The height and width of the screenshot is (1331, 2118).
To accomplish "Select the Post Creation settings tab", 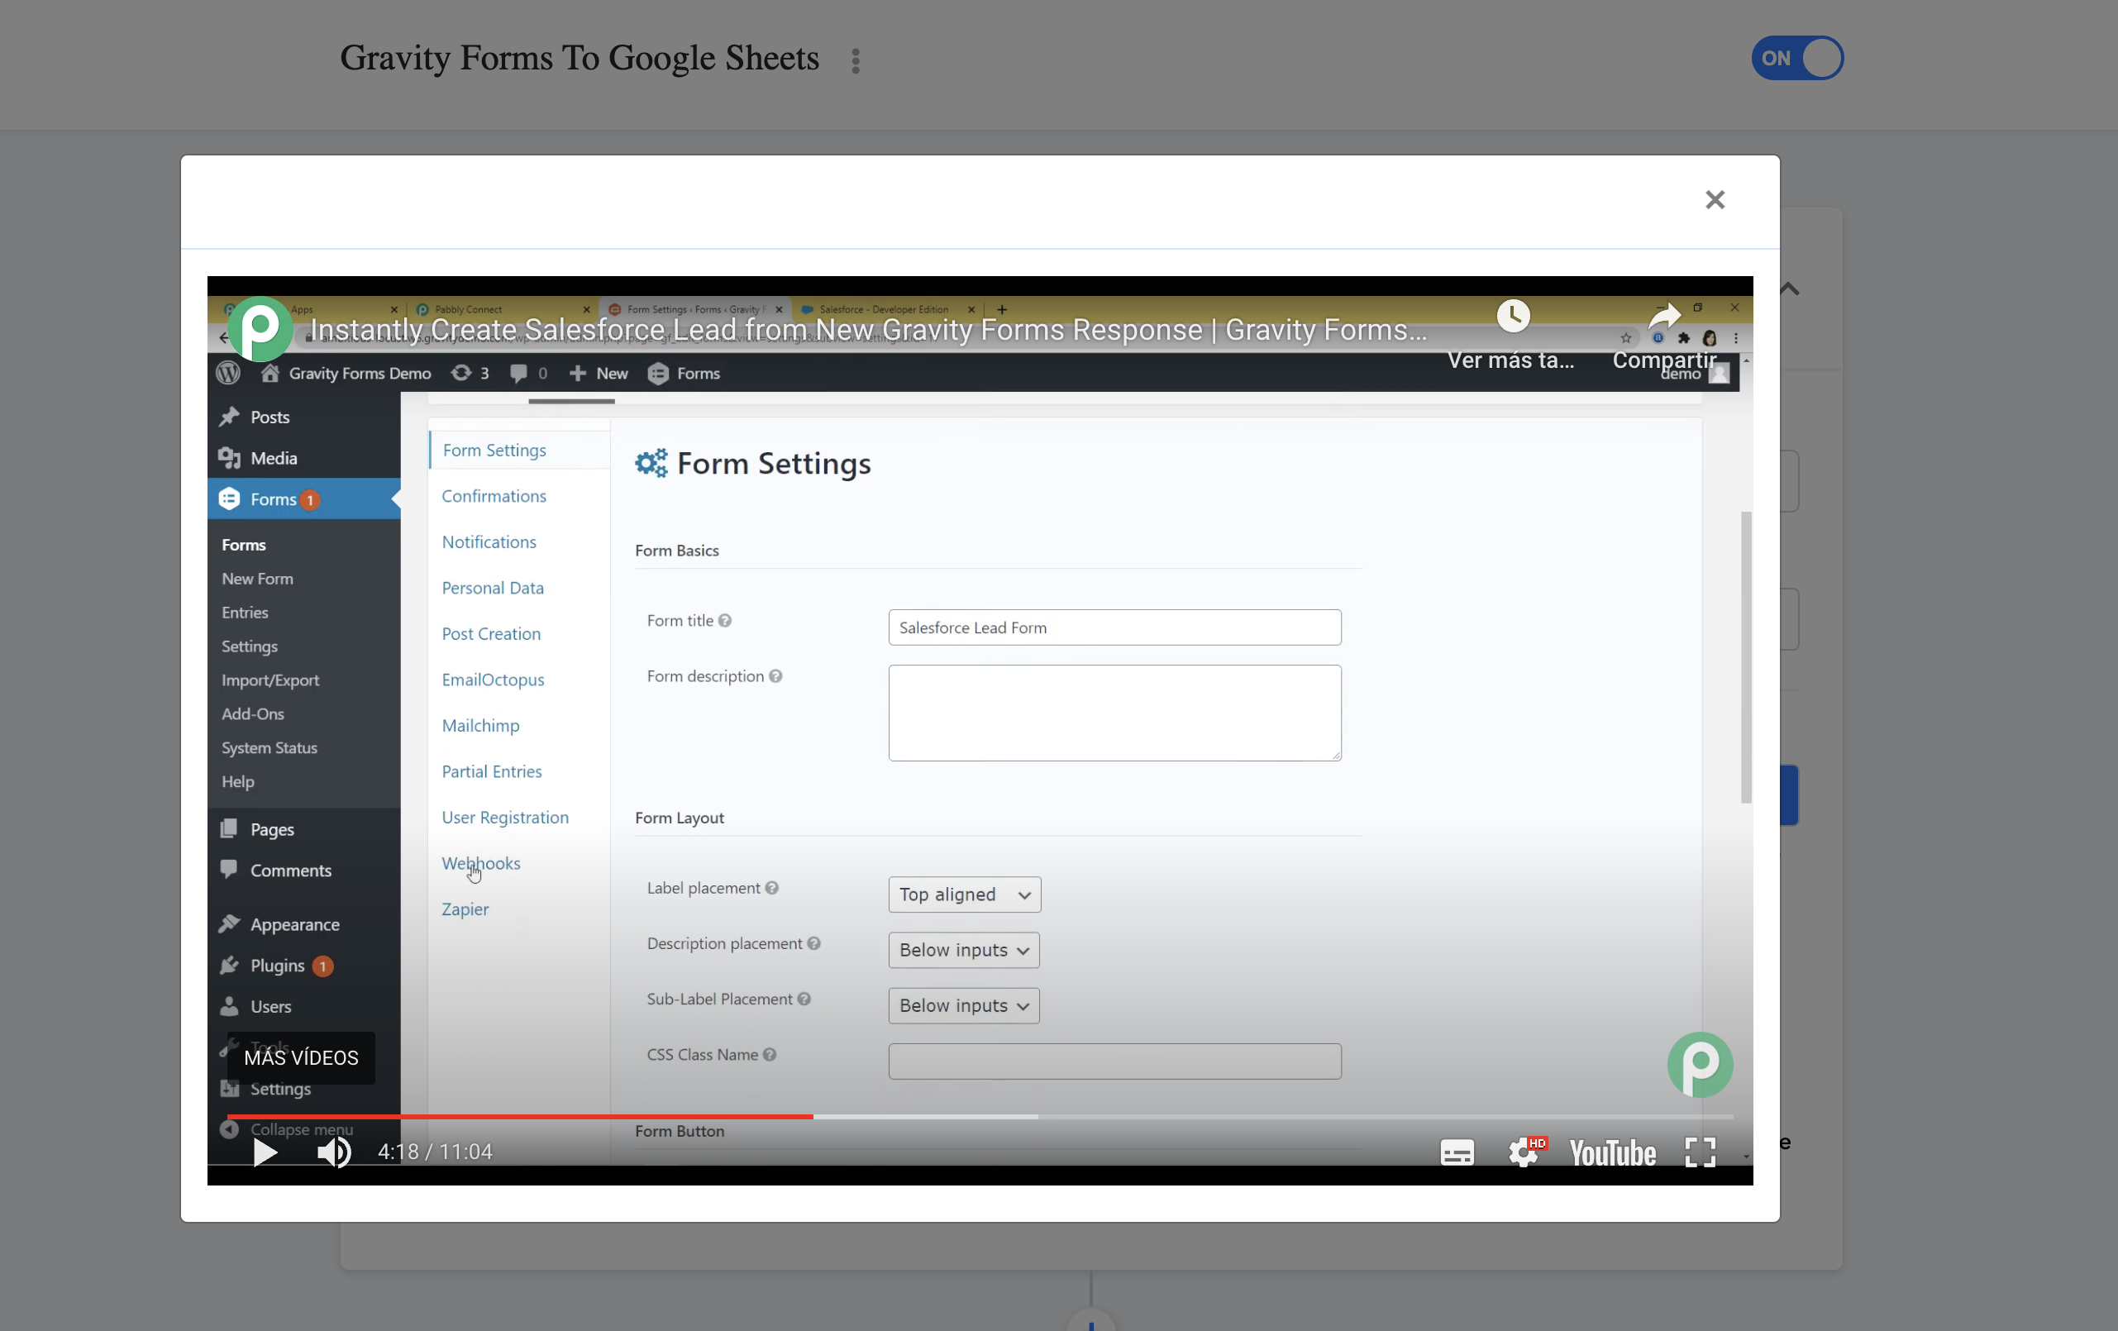I will (491, 633).
